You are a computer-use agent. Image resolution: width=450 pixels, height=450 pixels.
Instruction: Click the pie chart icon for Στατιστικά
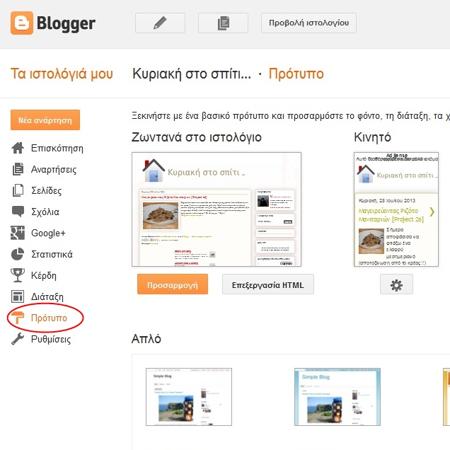[x=18, y=254]
